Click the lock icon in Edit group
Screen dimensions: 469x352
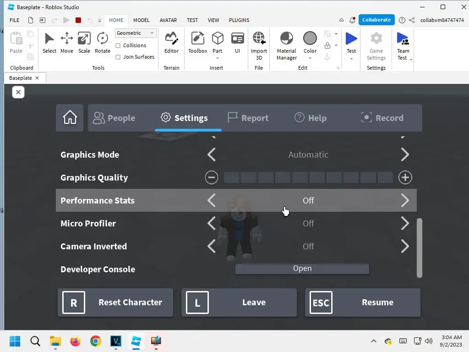coord(327,45)
